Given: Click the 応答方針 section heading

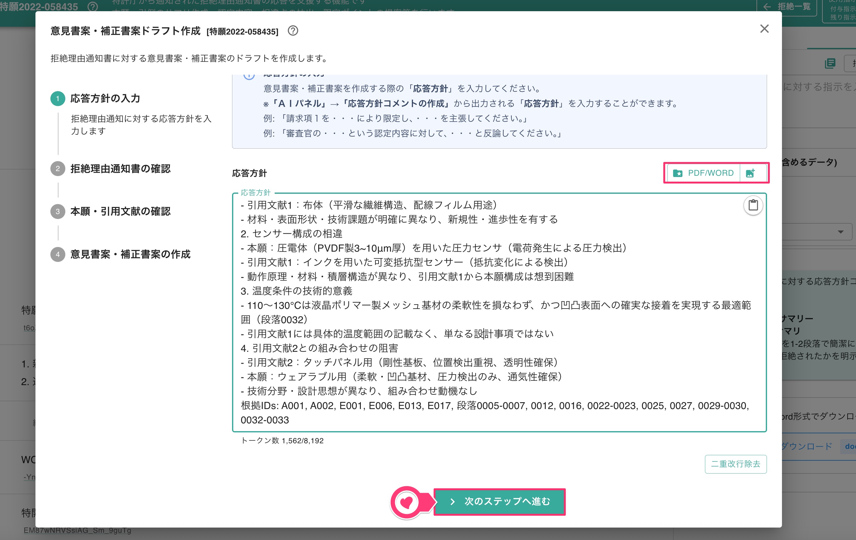Looking at the screenshot, I should coord(249,173).
